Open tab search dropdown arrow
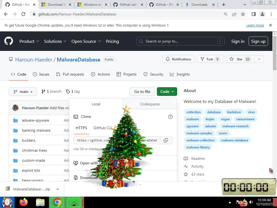The width and height of the screenshot is (277, 208). pos(245,5)
